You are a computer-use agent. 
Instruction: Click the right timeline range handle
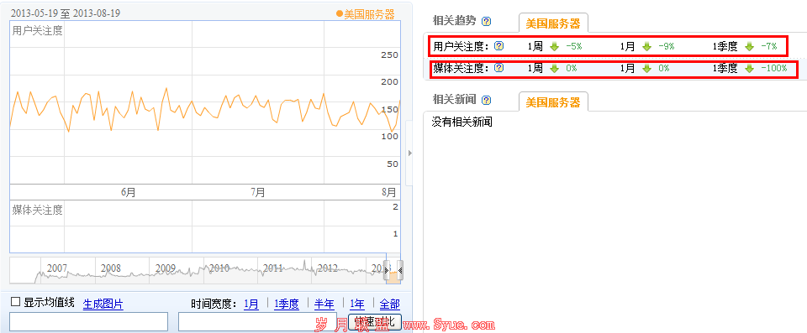pos(400,271)
